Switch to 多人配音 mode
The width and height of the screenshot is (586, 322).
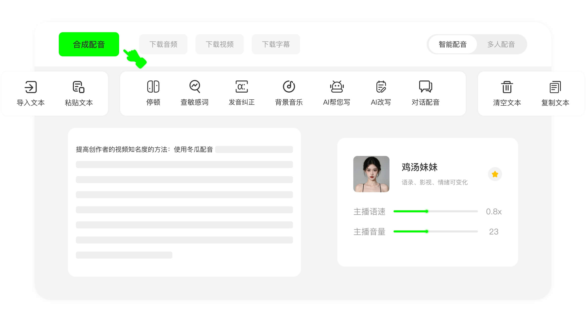click(x=501, y=44)
